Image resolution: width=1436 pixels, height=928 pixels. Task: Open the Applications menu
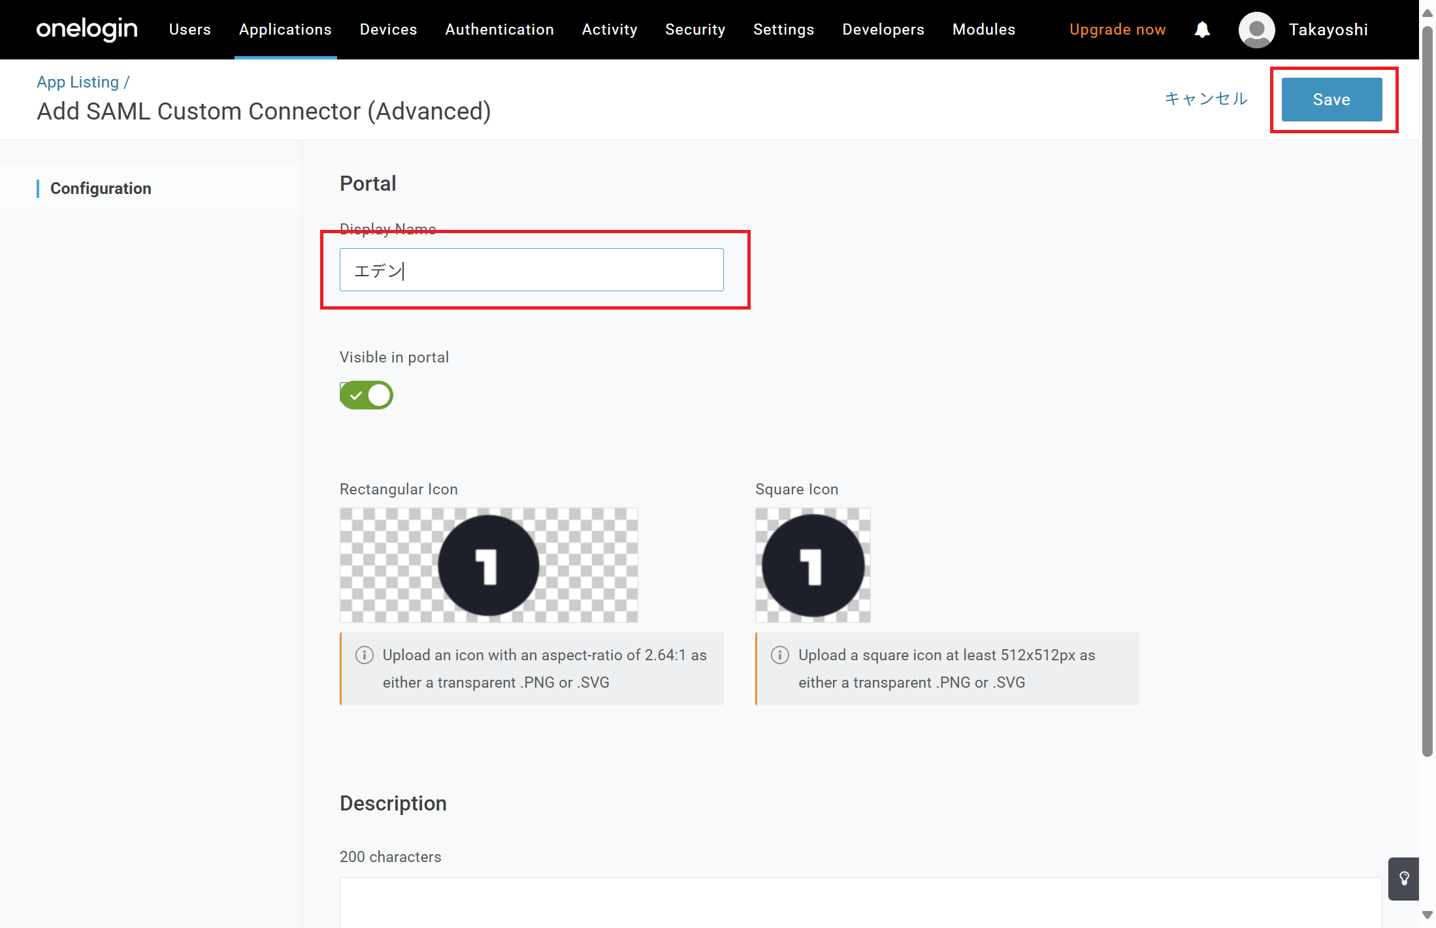pos(286,29)
